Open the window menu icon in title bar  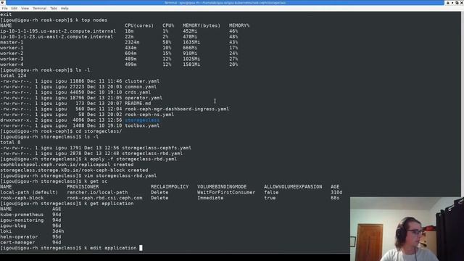tap(3, 3)
